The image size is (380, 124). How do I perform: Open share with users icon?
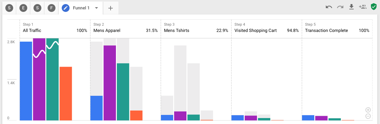pyautogui.click(x=362, y=7)
